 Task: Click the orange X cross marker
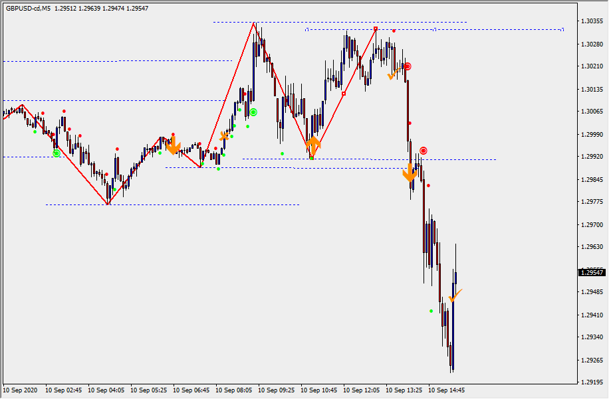pyautogui.click(x=225, y=136)
